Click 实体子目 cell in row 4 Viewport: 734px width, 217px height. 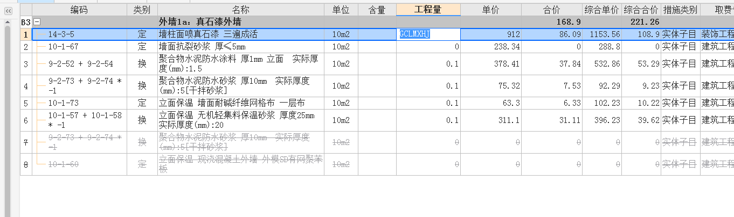[x=681, y=86]
